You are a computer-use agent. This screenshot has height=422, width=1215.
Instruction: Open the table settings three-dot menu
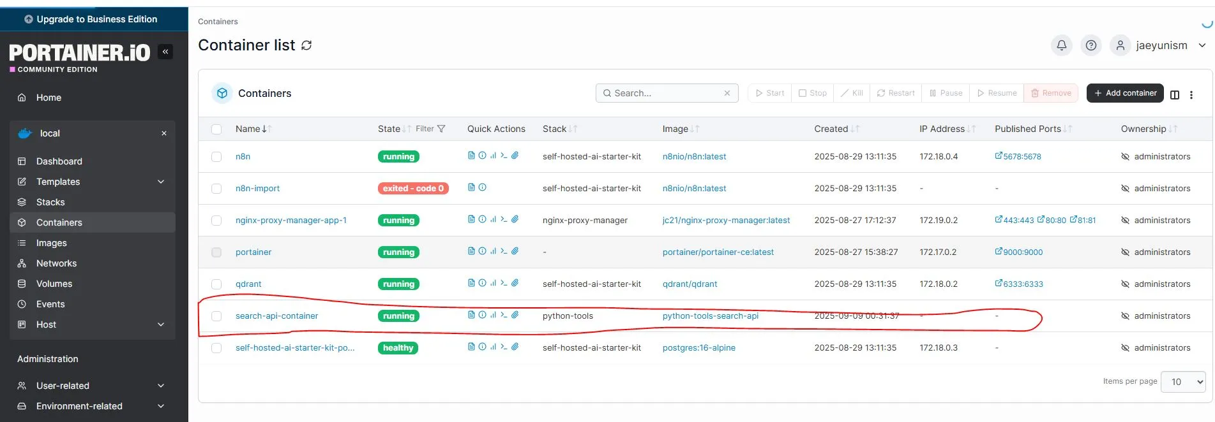[x=1191, y=94]
